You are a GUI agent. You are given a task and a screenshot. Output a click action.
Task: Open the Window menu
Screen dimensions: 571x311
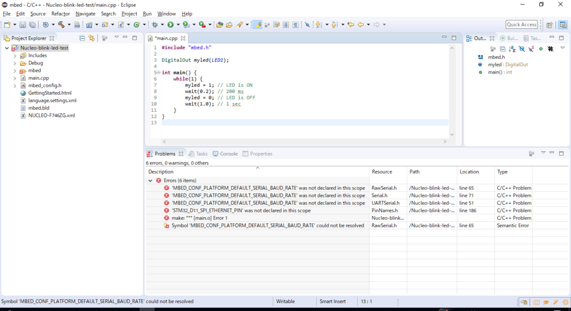click(166, 14)
